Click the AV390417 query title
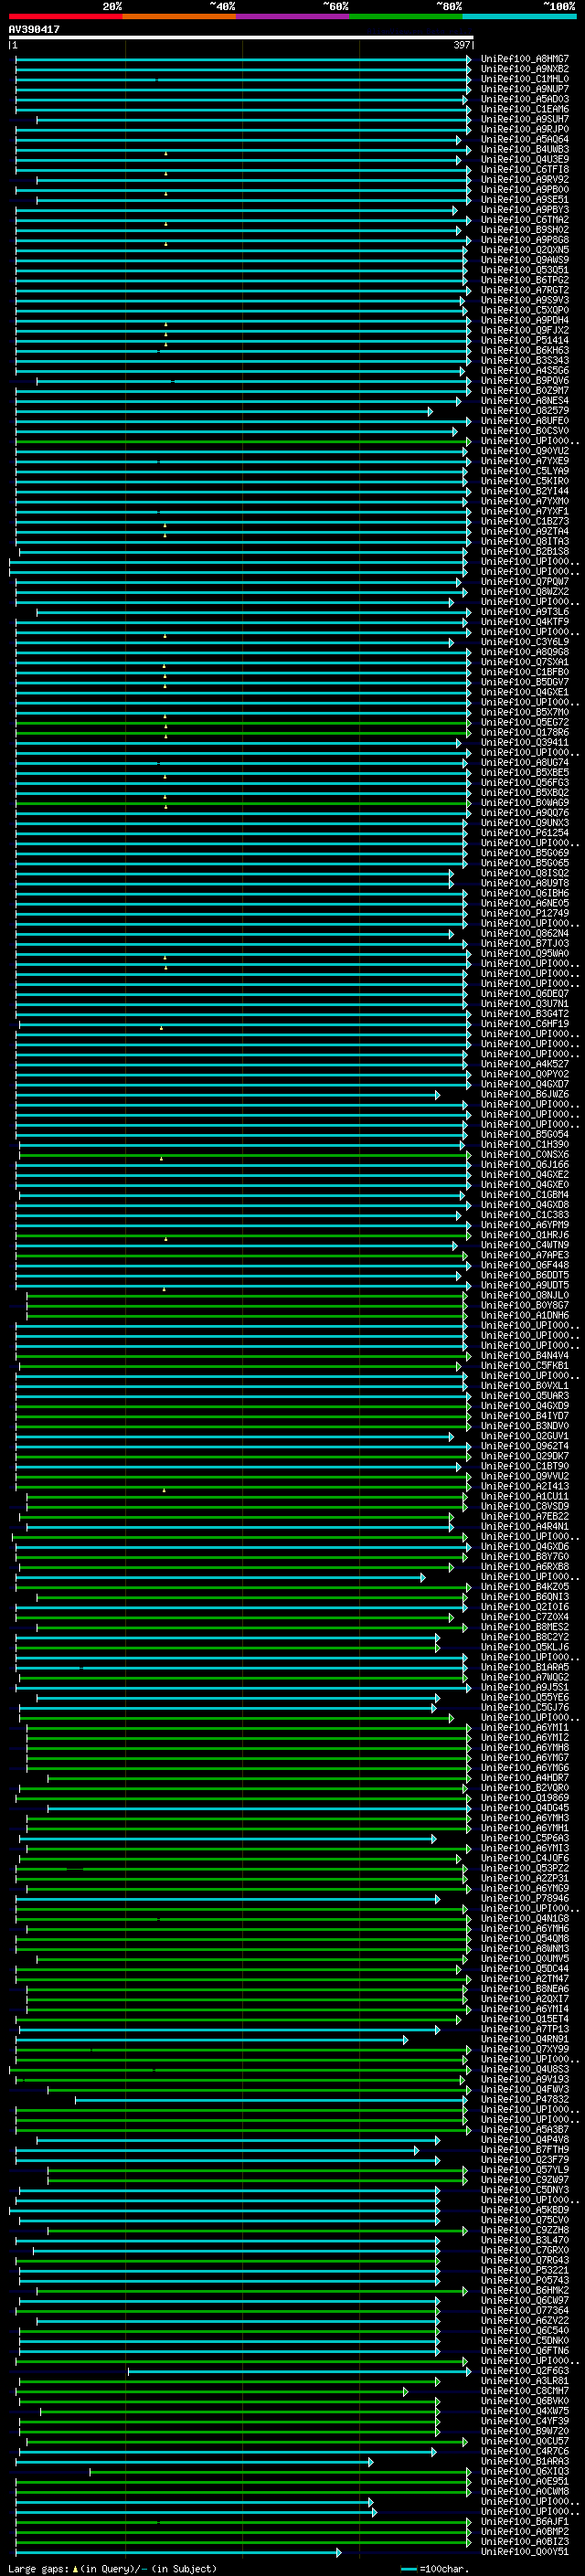Screen dimensions: 585x2576 coord(34,29)
